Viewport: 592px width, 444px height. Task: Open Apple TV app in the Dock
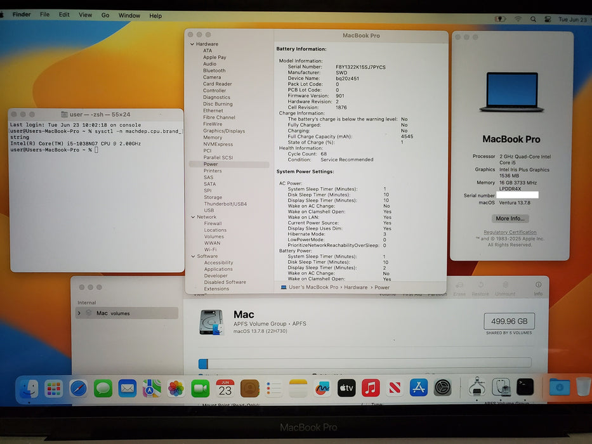[346, 388]
